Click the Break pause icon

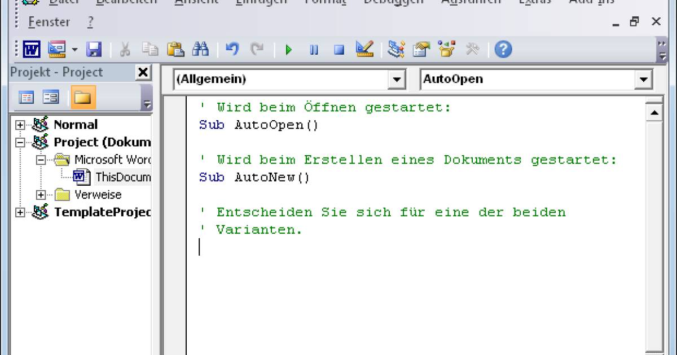coord(314,50)
